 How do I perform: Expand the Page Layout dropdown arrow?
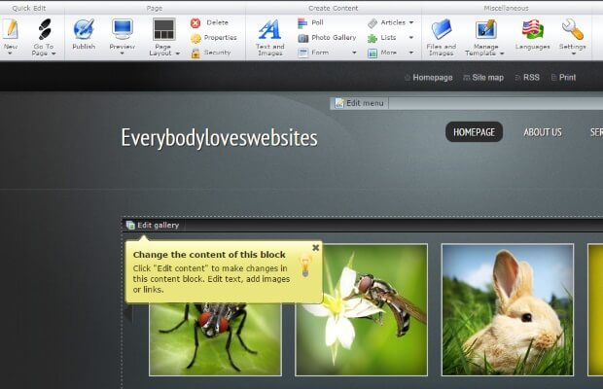coord(177,53)
